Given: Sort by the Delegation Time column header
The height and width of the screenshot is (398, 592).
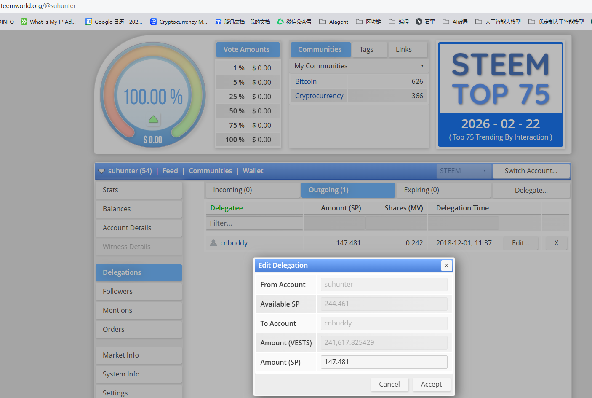Looking at the screenshot, I should click(462, 208).
